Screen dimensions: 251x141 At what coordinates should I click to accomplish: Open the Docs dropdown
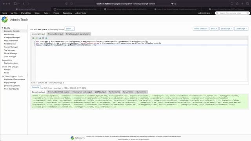[x=214, y=29]
